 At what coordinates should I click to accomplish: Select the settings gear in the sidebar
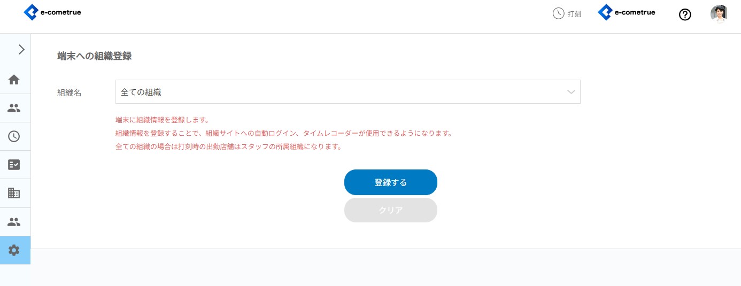(x=14, y=250)
